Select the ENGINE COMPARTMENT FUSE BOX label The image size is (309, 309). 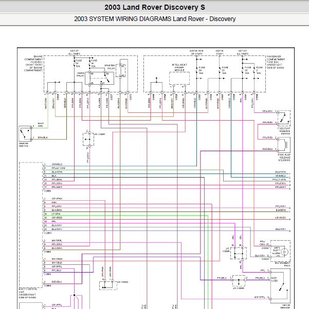33,64
